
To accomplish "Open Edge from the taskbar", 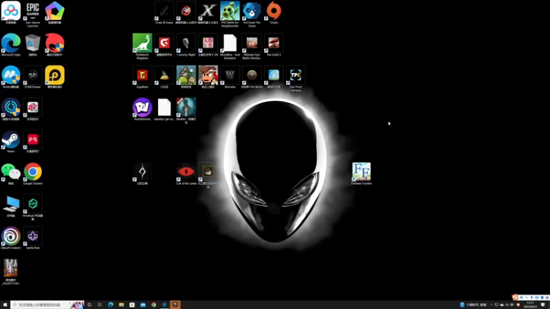I will [x=111, y=305].
